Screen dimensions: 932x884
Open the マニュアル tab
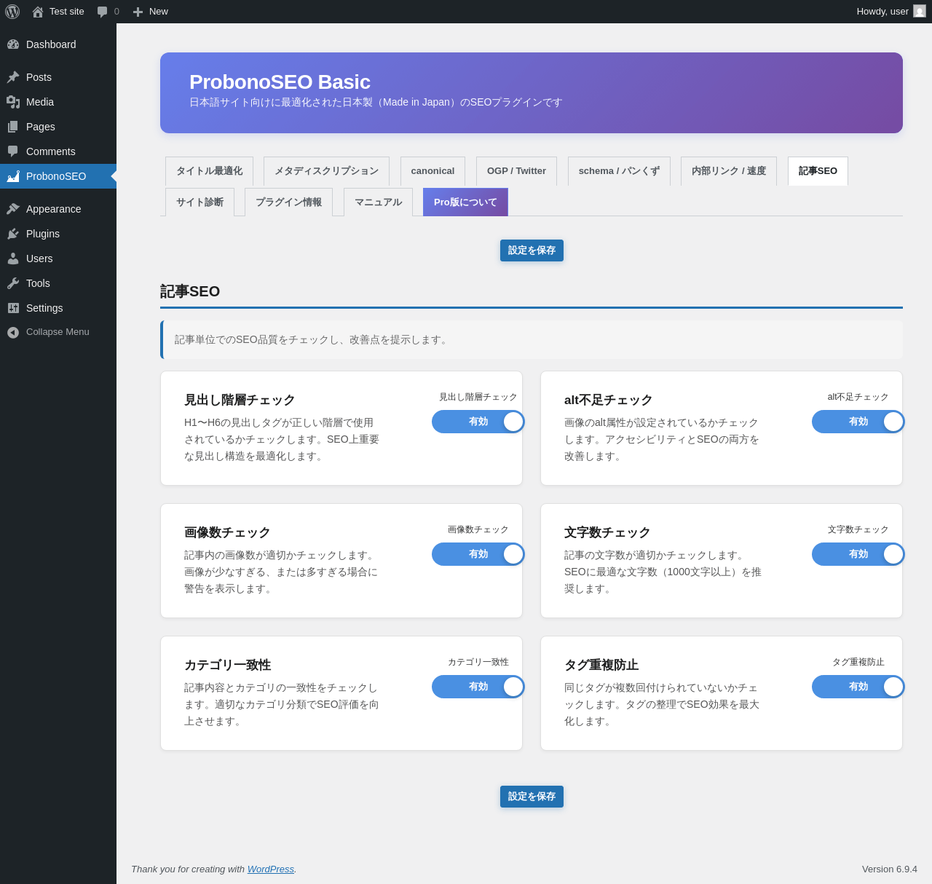click(x=378, y=202)
